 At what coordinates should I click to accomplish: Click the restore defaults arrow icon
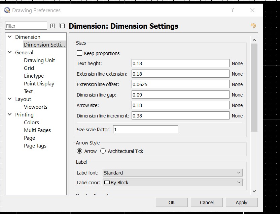tap(253, 26)
